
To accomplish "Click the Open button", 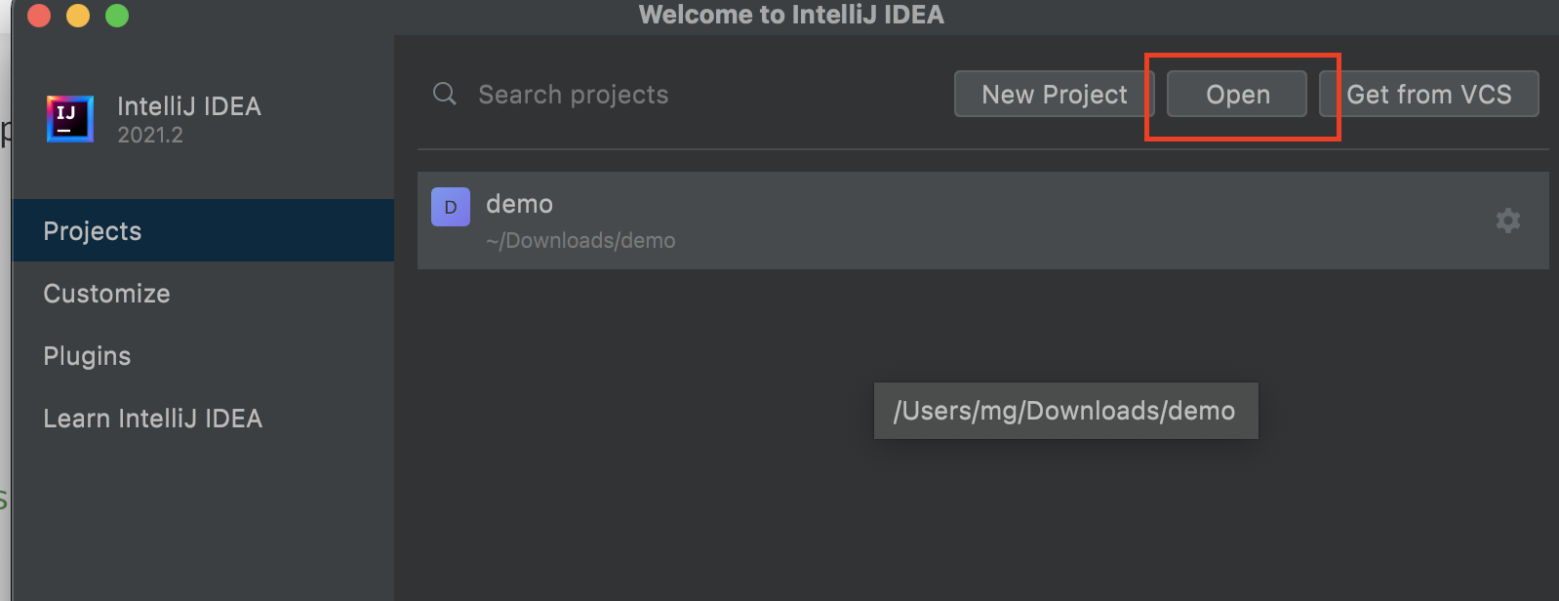I will (x=1237, y=94).
